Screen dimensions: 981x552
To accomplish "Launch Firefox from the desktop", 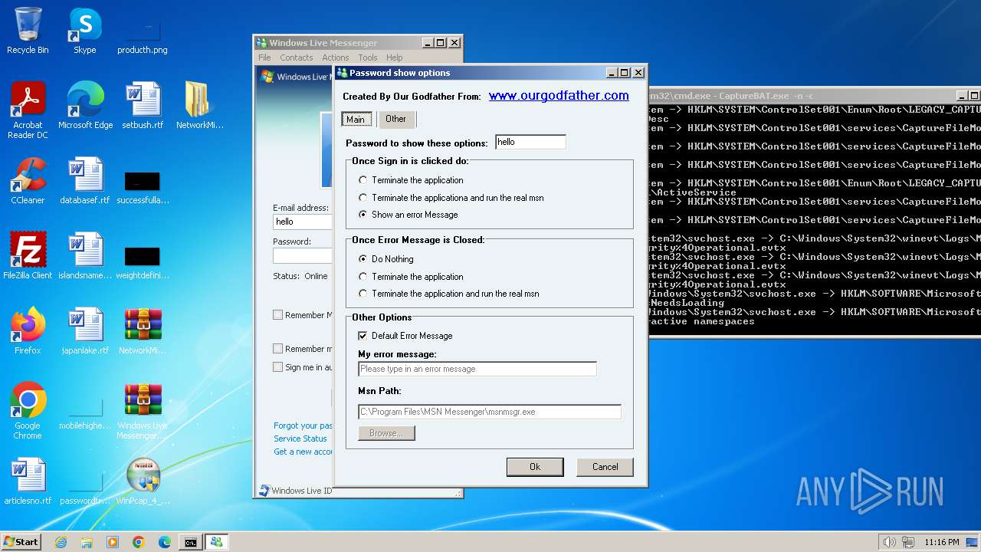I will point(28,331).
